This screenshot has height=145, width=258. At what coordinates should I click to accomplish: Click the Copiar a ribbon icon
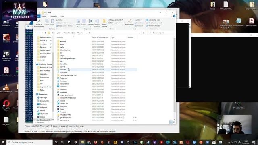tap(84, 21)
